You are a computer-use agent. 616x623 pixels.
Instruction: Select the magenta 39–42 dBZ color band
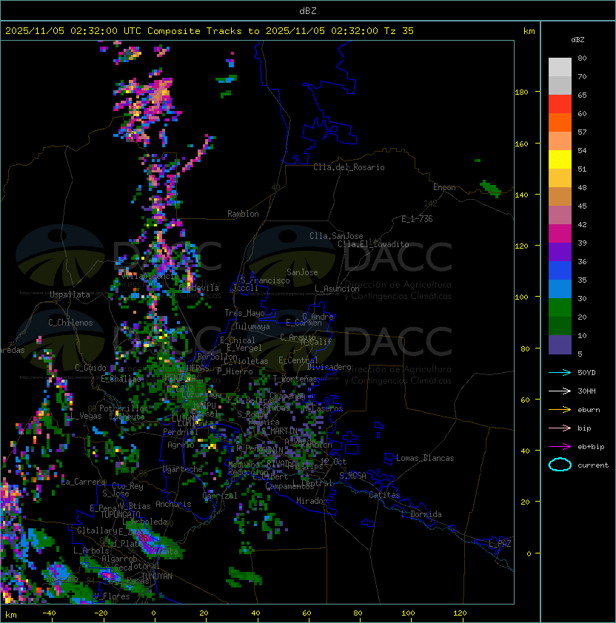560,234
